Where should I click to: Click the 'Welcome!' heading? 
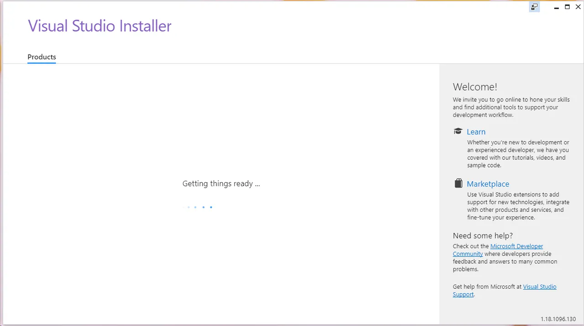point(475,87)
